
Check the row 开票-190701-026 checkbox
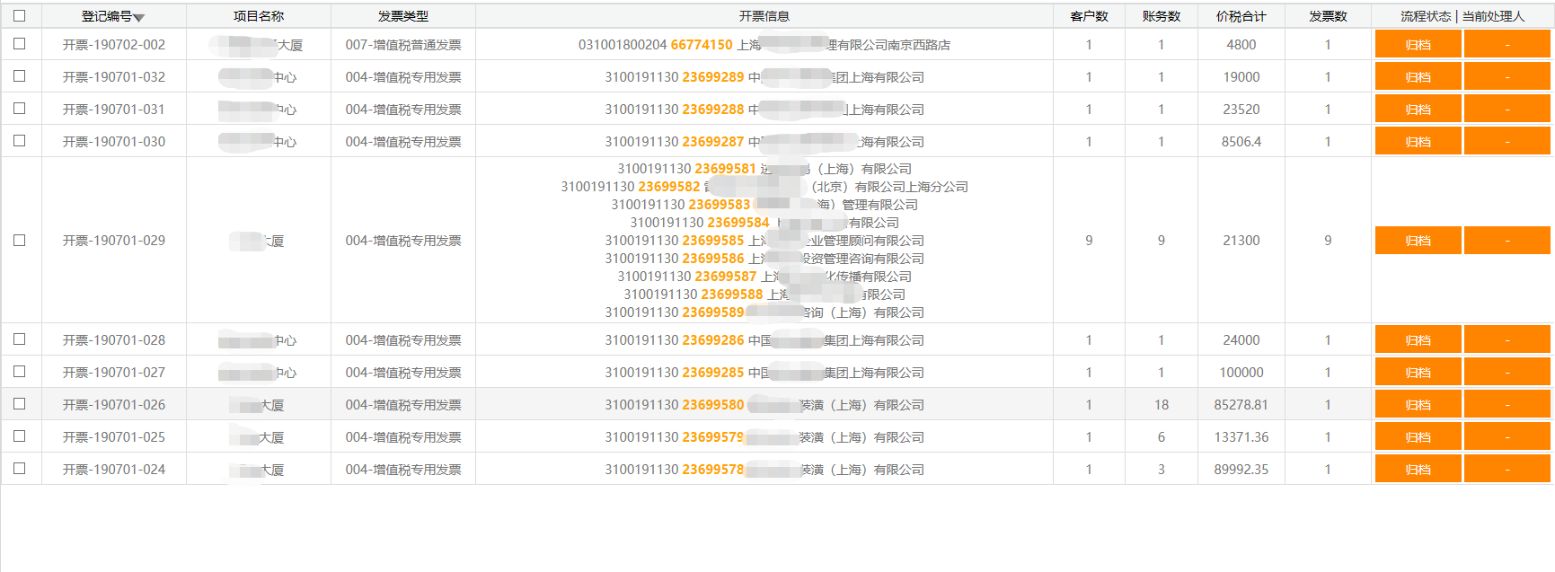pyautogui.click(x=20, y=404)
